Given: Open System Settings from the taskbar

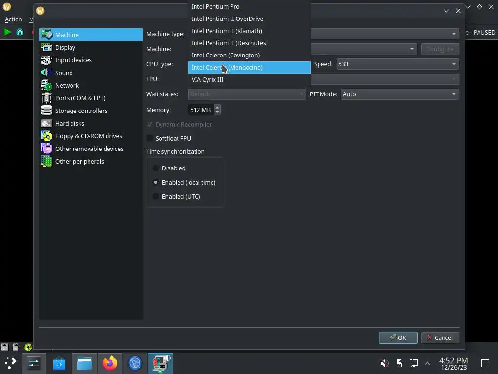Looking at the screenshot, I should 34,363.
